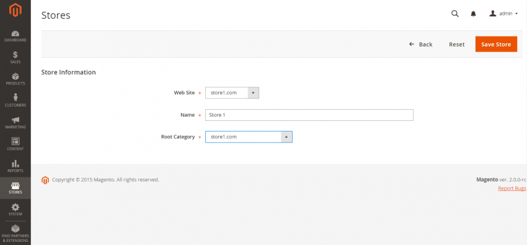Click the Magento ver. 2.0.0-rc text
The width and height of the screenshot is (527, 245).
tap(501, 179)
